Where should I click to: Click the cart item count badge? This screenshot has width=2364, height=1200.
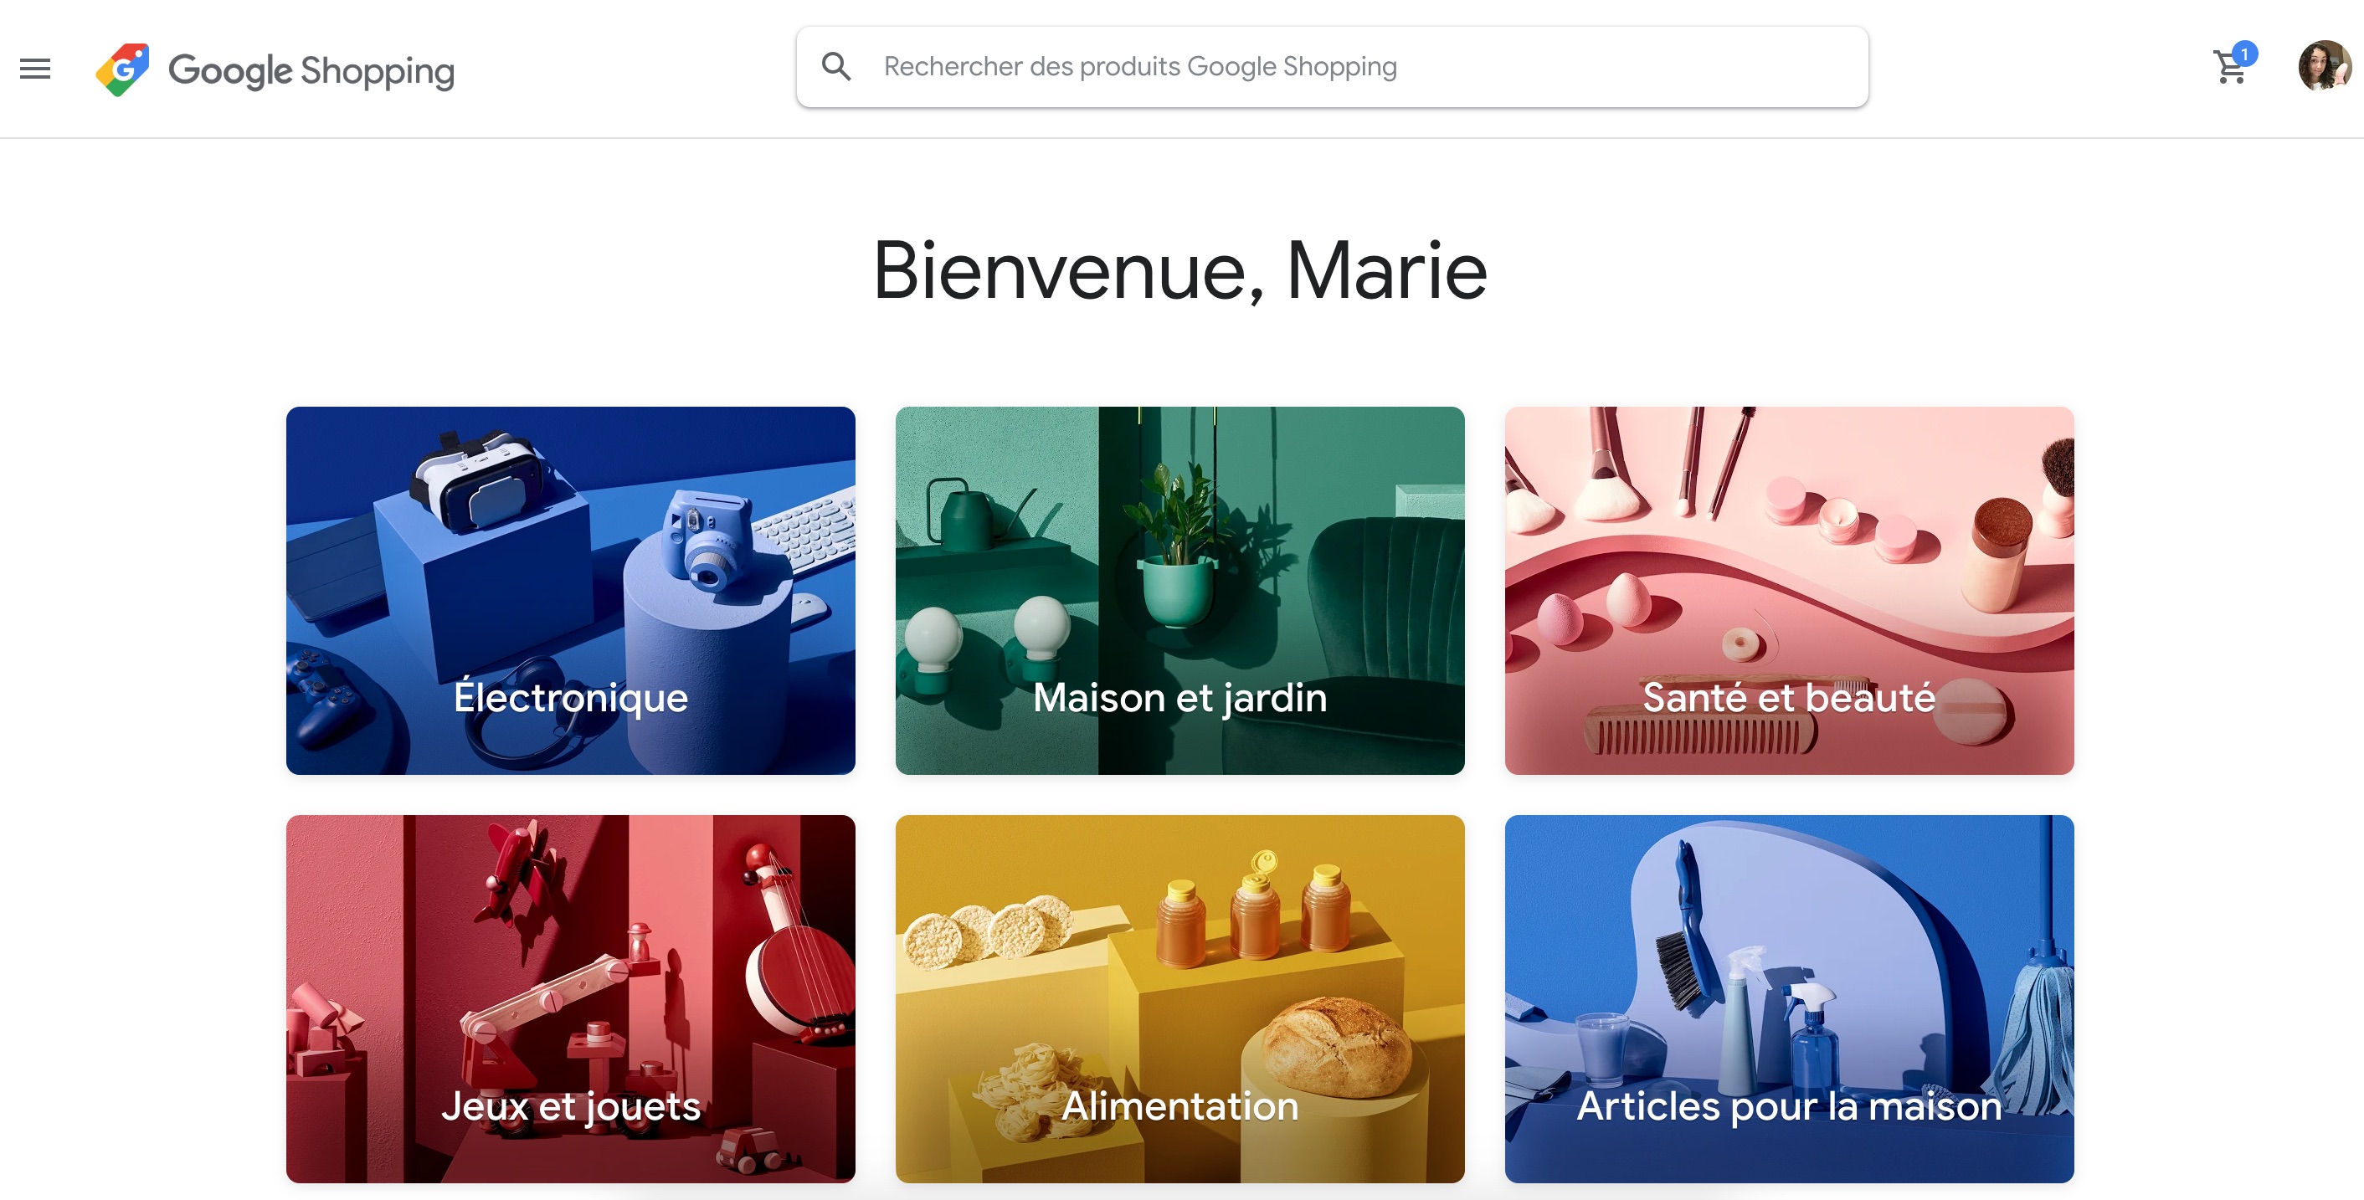[x=2244, y=54]
